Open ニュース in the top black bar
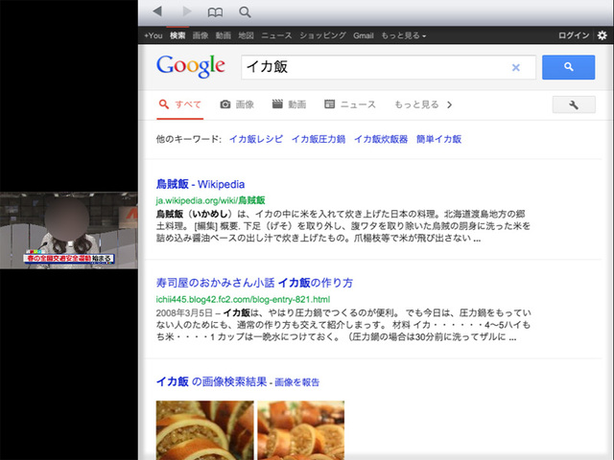The image size is (614, 460). (276, 35)
